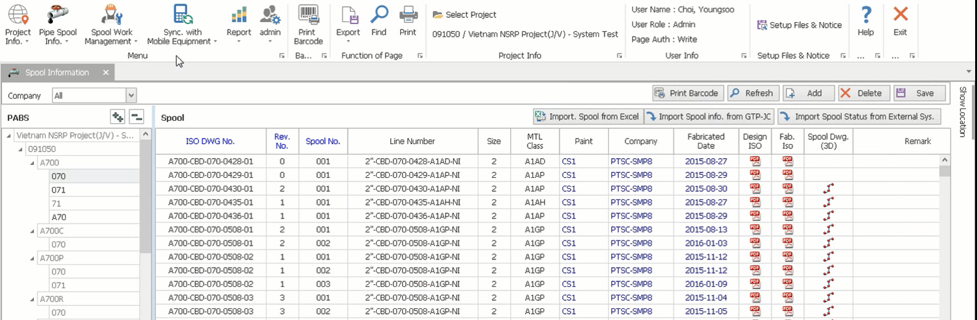The image size is (977, 320).
Task: Select tree item 071 under A700
Action: click(x=59, y=190)
